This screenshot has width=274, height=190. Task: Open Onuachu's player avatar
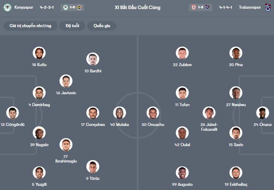pos(153,113)
